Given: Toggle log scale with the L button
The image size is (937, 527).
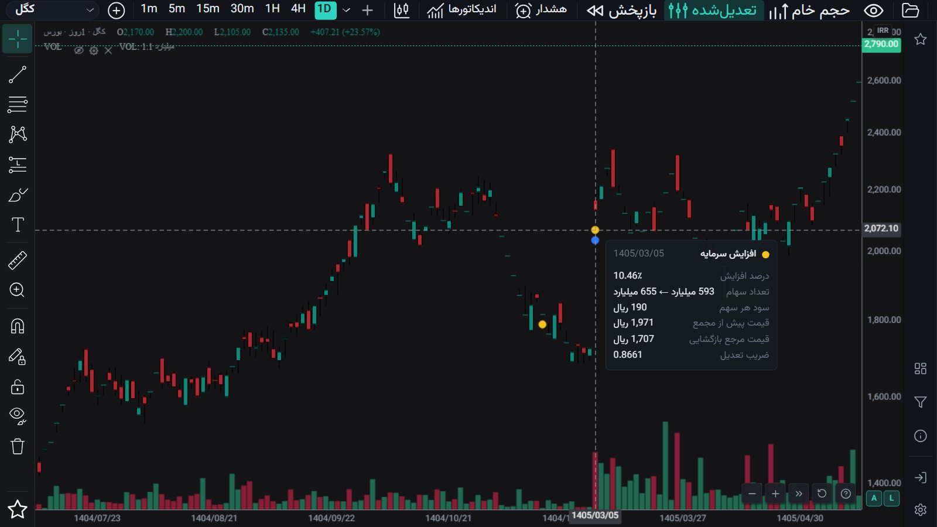Looking at the screenshot, I should click(891, 498).
